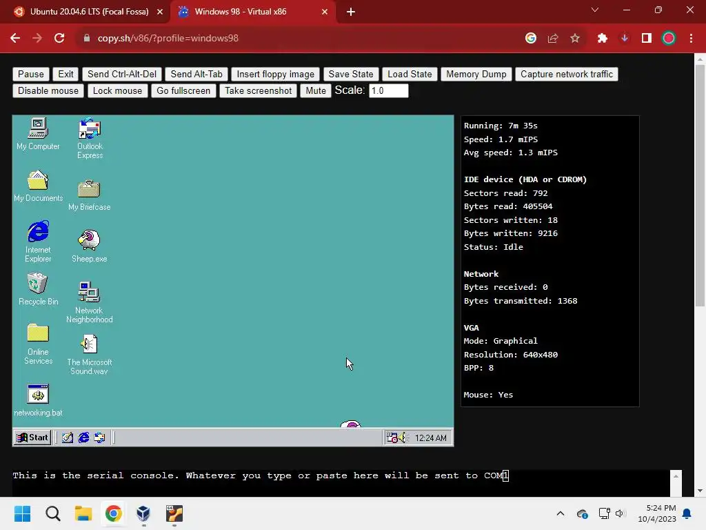Select Windows 98 - Virtual x86 tab

coord(241,12)
